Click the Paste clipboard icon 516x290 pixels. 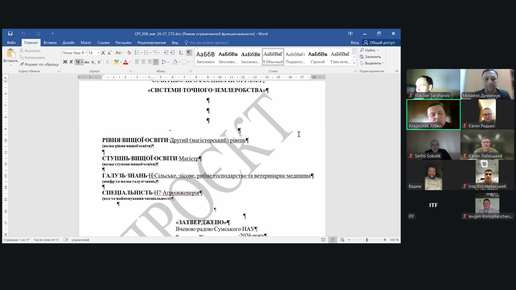coord(11,53)
